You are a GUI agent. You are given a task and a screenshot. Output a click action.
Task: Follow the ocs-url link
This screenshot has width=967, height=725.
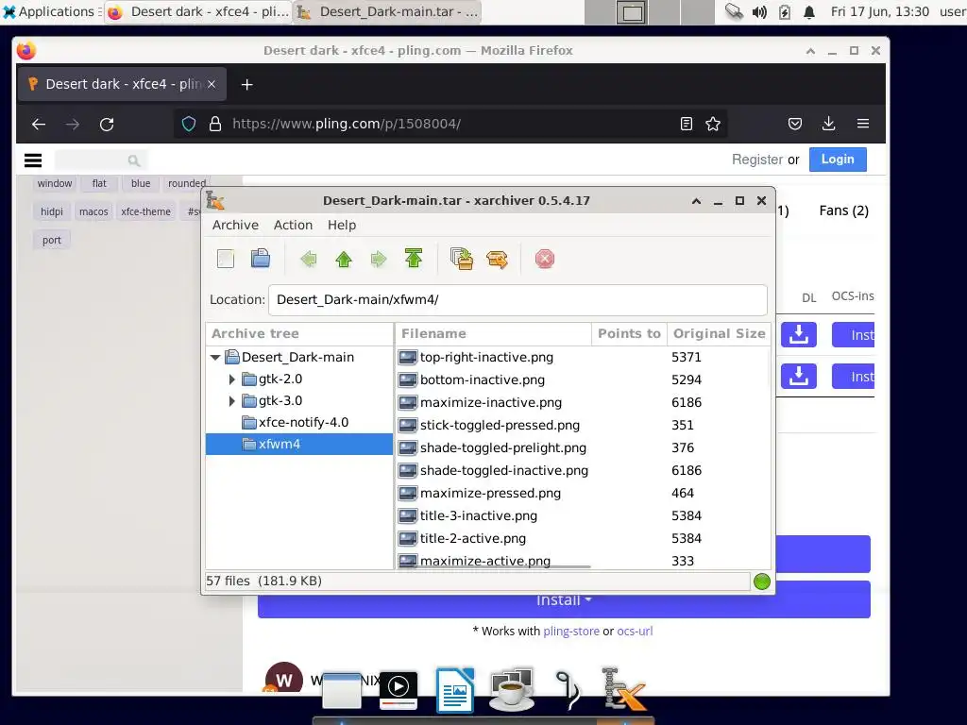point(635,632)
